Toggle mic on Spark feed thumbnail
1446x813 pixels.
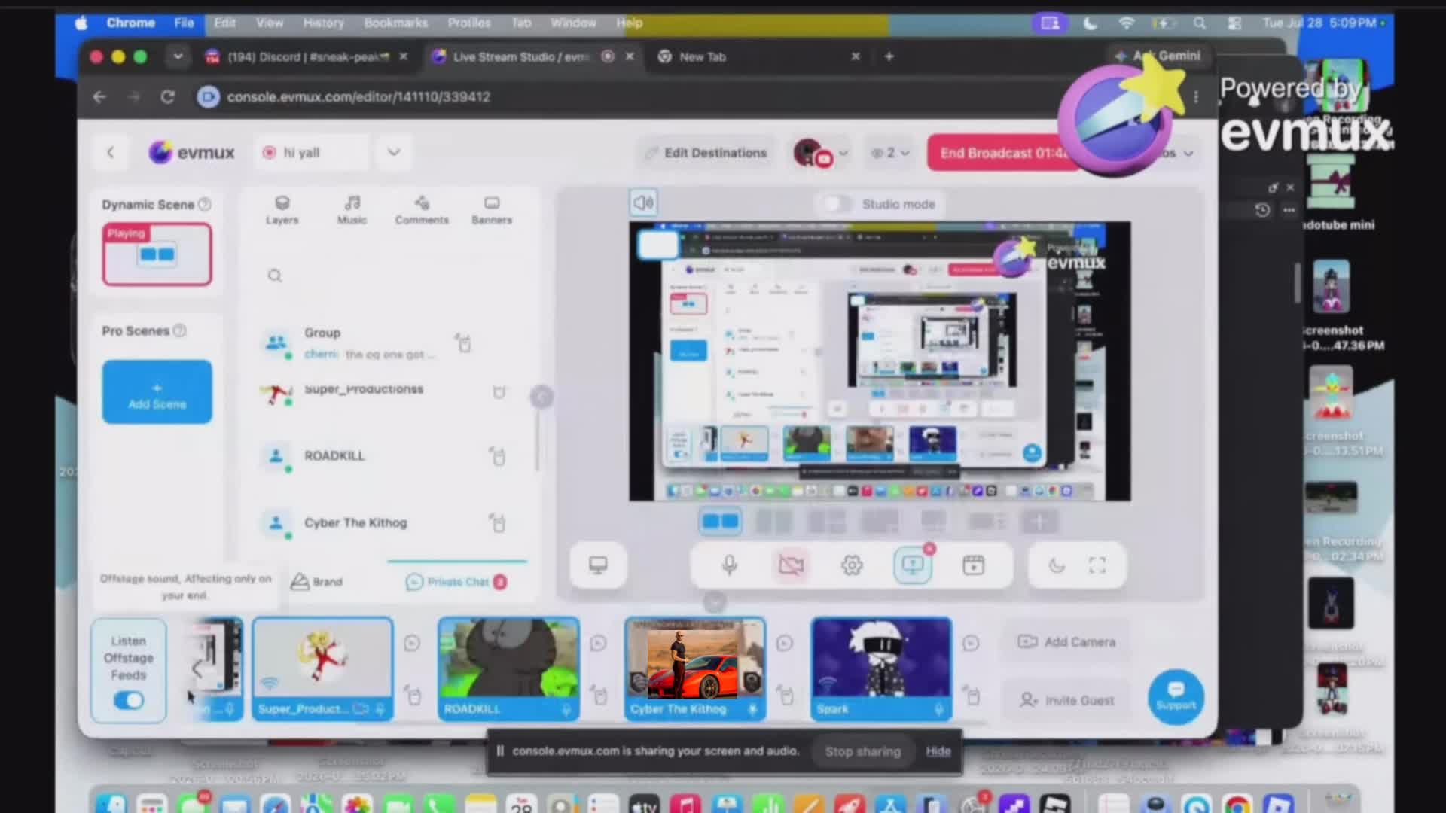[939, 709]
